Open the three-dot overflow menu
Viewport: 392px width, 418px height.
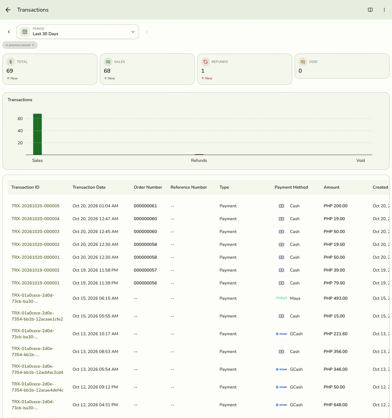[x=384, y=10]
